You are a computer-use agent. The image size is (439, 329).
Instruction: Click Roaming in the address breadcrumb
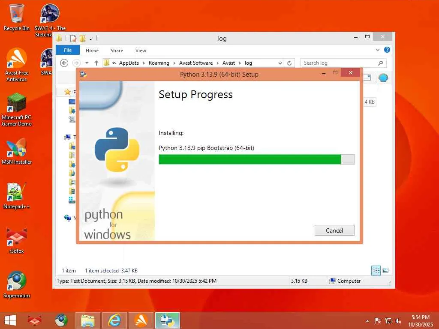[x=159, y=63]
